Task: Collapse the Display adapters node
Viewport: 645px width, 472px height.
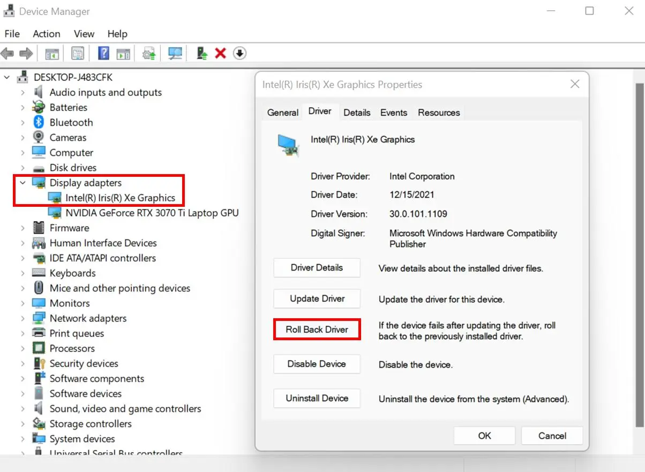Action: point(22,183)
